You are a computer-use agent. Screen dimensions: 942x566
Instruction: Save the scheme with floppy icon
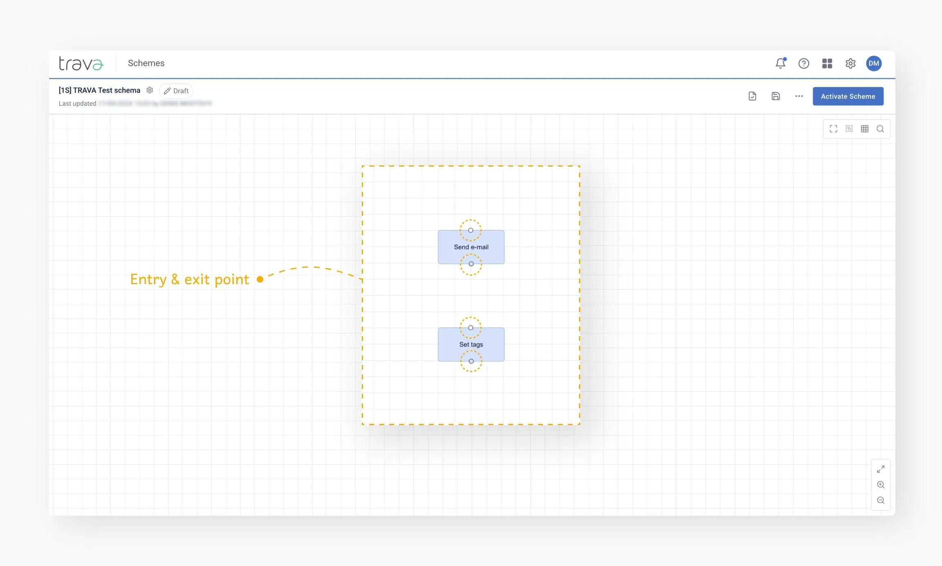776,96
